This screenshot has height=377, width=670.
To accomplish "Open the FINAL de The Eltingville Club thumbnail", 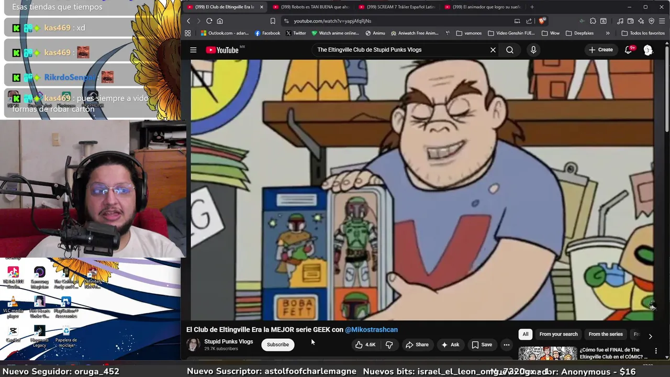I will point(548,354).
